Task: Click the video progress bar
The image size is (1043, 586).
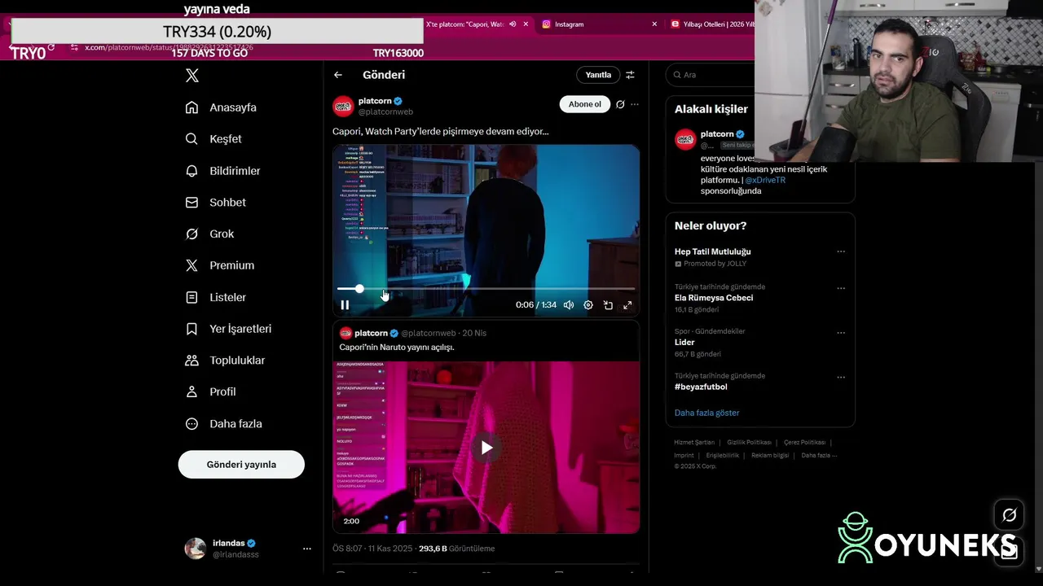Action: [486, 289]
